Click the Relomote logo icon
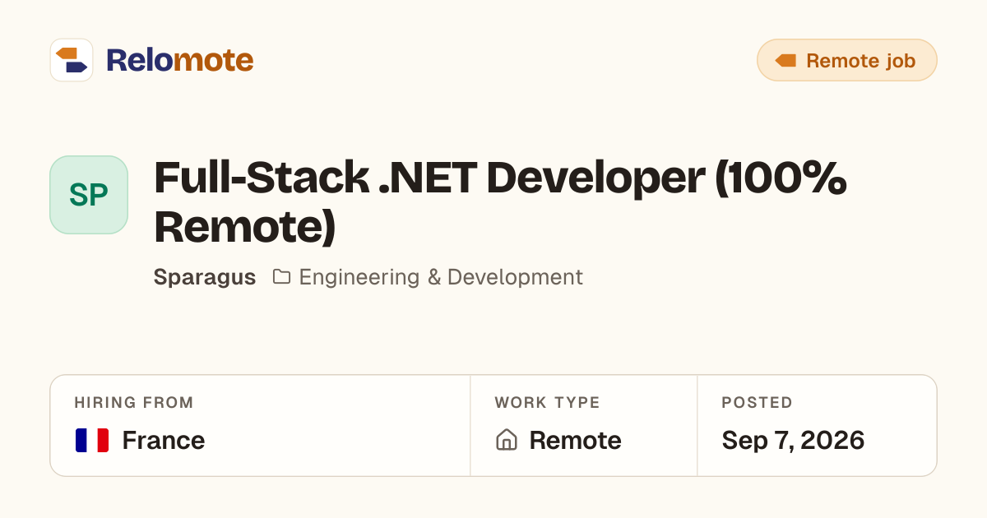This screenshot has height=518, width=987. pos(72,60)
